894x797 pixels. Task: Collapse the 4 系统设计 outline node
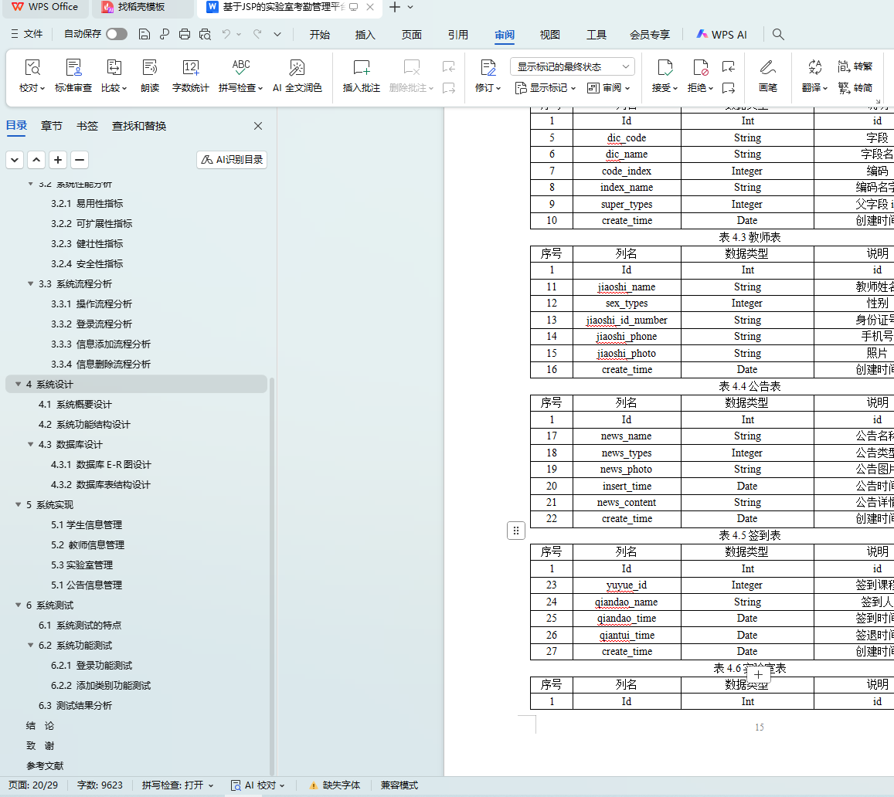pos(18,385)
